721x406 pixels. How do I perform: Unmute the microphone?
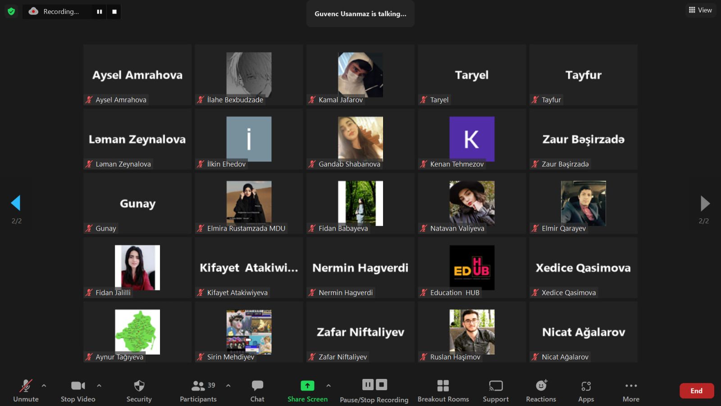(x=26, y=386)
